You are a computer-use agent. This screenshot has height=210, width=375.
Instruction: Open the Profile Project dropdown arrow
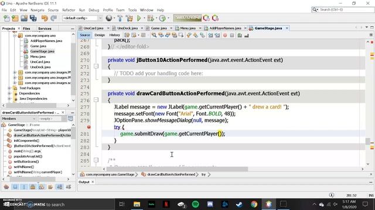click(168, 18)
